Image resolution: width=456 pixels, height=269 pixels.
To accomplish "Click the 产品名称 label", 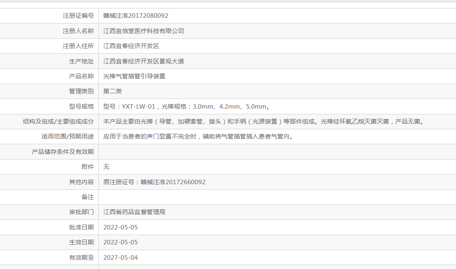I will pos(82,76).
